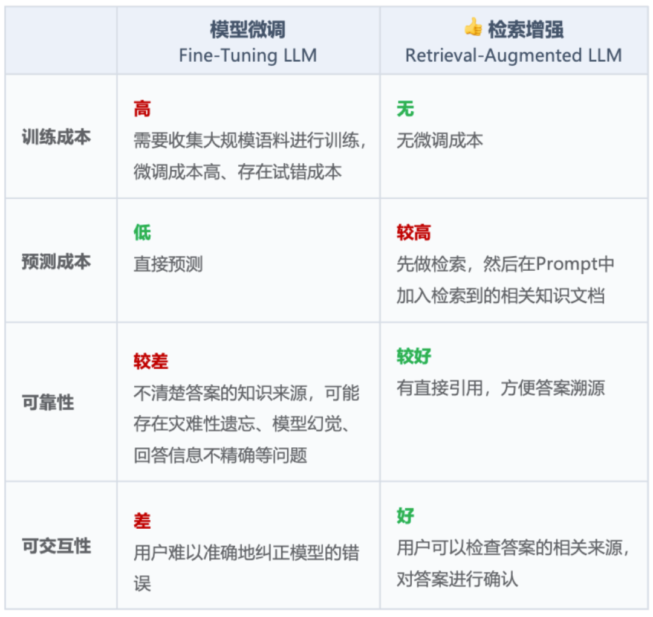
Task: Click the red 较高 indicator in 预测成本 row
Action: pyautogui.click(x=411, y=232)
